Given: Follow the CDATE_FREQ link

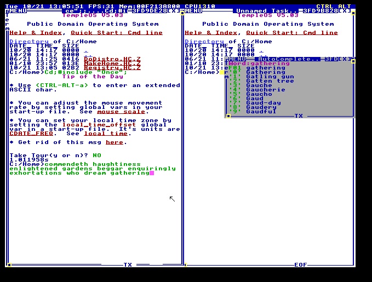Looking at the screenshot, I should (x=31, y=134).
